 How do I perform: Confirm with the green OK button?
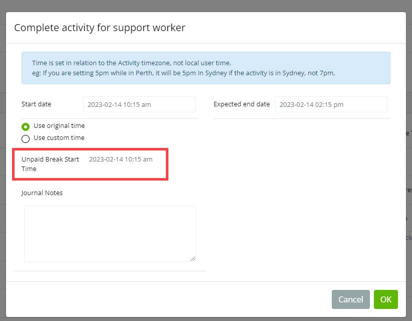click(x=385, y=299)
